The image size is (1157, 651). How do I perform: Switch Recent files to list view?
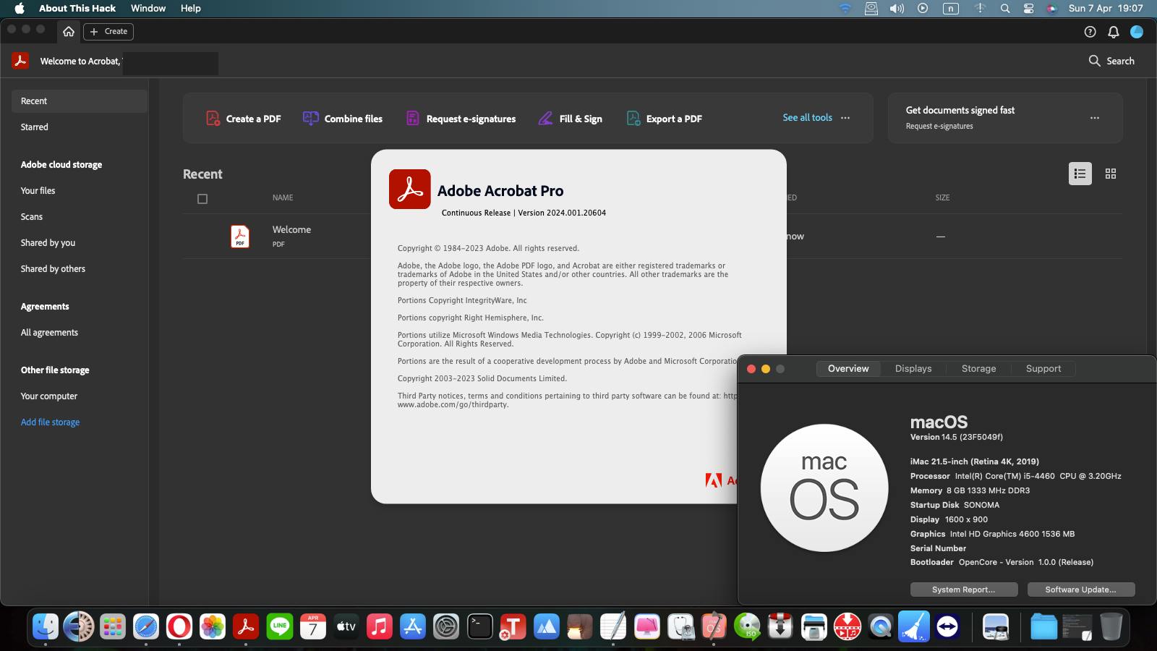[1080, 174]
